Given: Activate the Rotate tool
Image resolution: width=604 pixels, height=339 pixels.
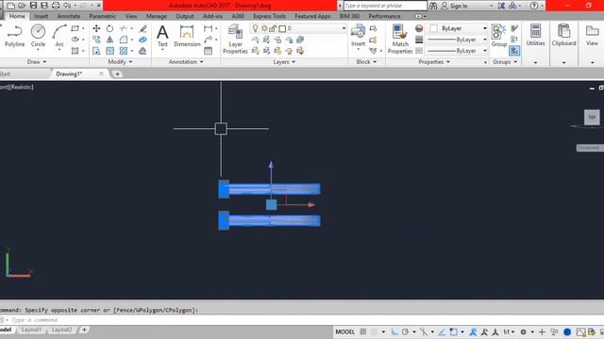Looking at the screenshot, I should [109, 28].
